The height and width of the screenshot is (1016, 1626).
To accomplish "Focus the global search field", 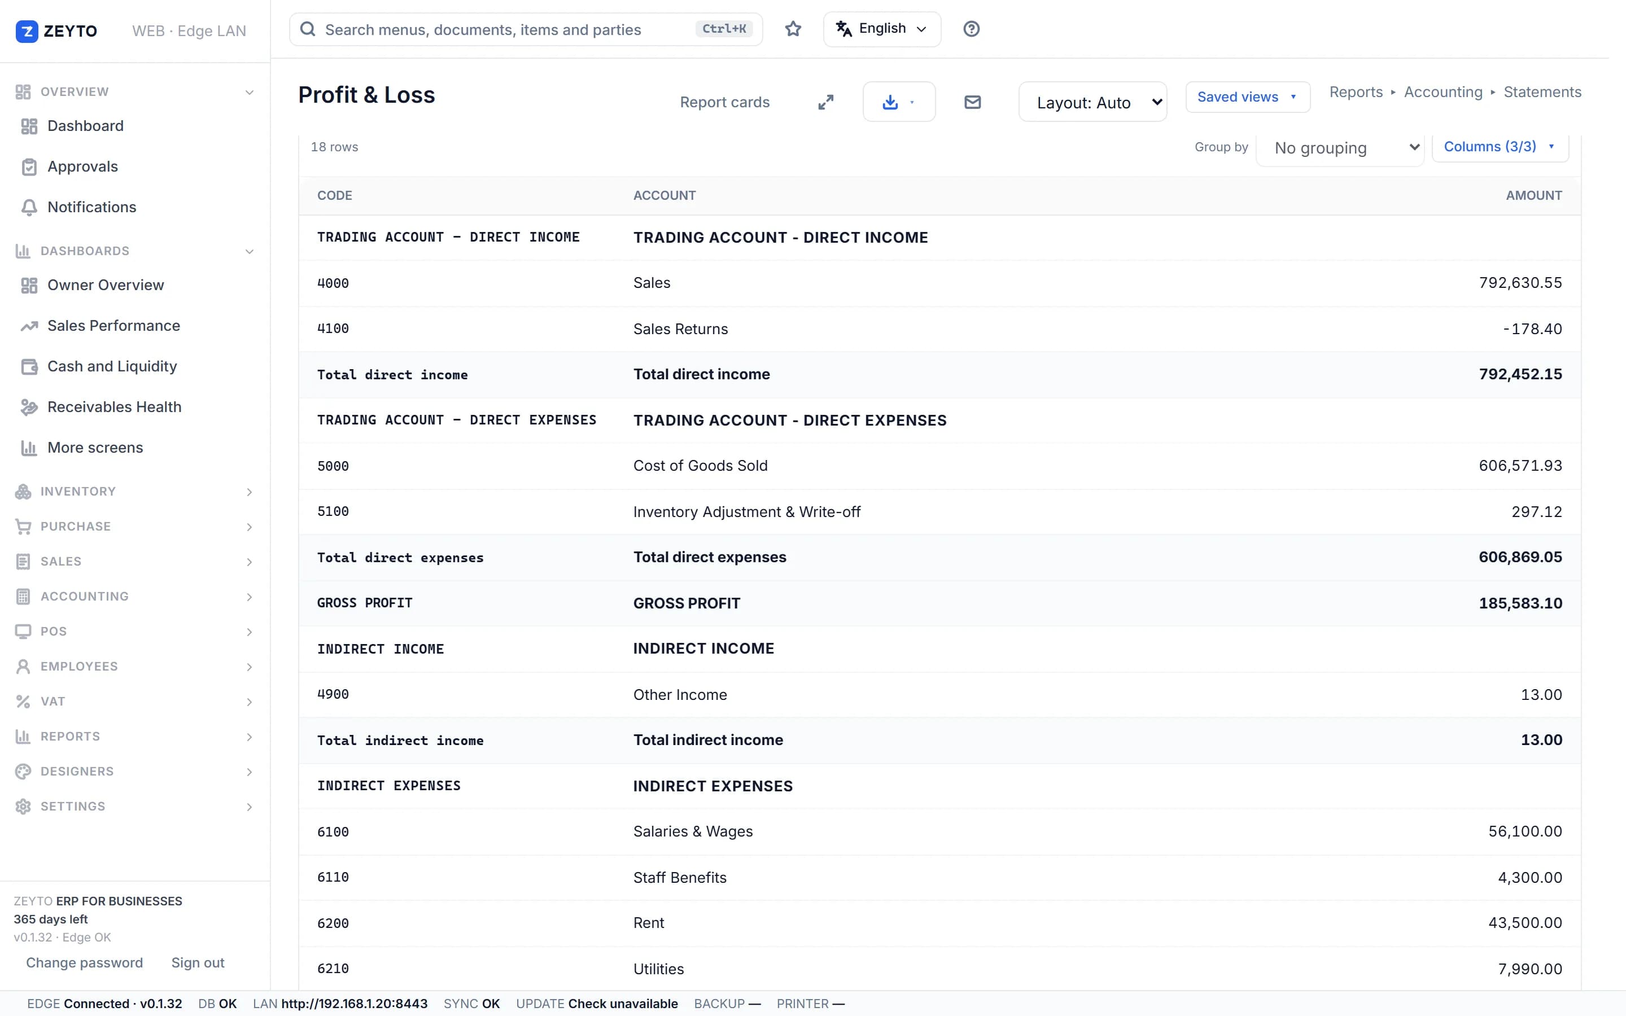I will 526,29.
